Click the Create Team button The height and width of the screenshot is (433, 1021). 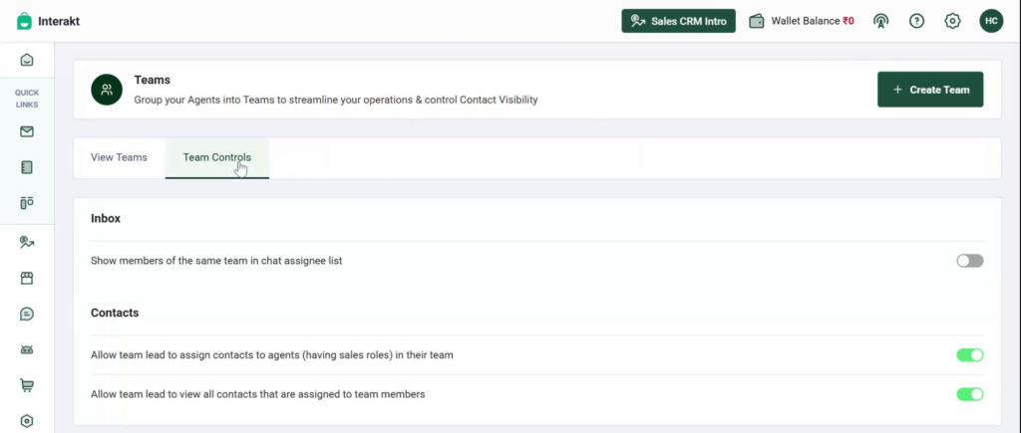[x=930, y=90]
